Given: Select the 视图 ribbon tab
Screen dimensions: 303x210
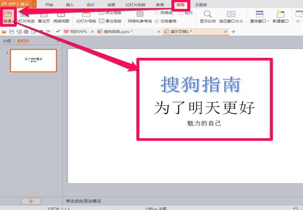Looking at the screenshot, I should point(180,5).
